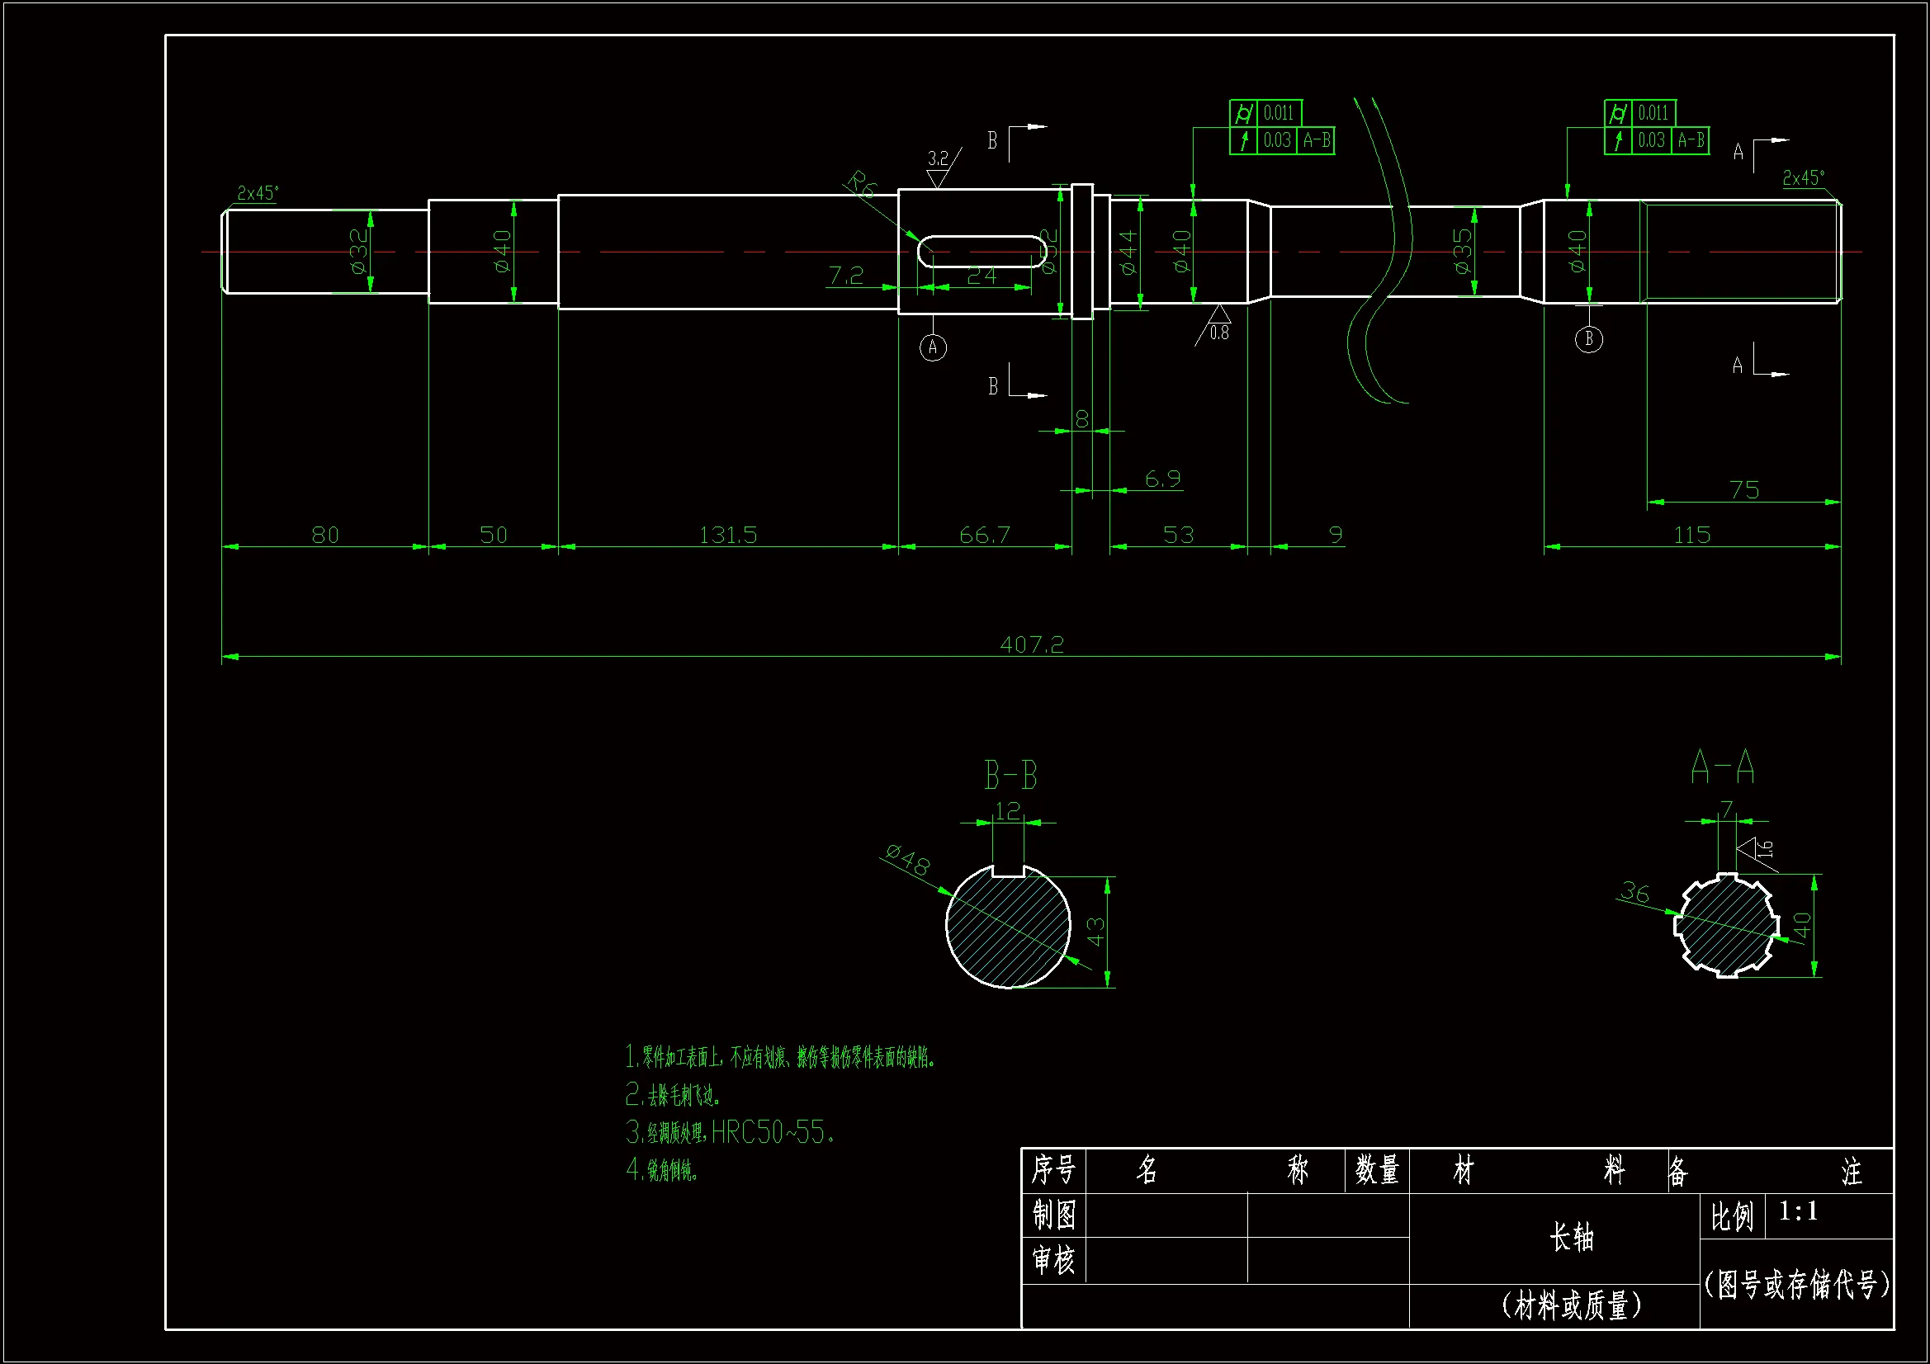
Task: Select the HRC50~55 technical note line
Action: (x=730, y=1133)
